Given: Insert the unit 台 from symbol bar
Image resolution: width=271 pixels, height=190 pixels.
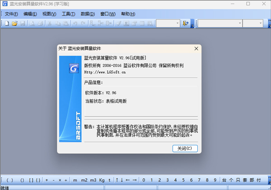Looking at the screenshot, I should (224, 180).
